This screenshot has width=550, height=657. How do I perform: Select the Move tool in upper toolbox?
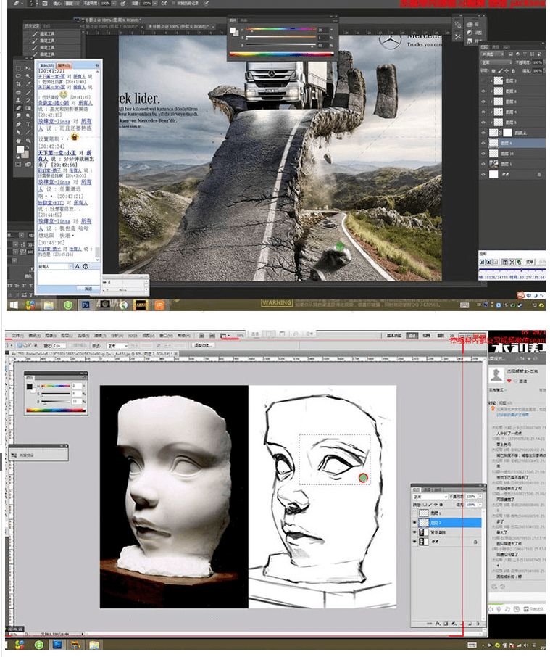pyautogui.click(x=28, y=68)
